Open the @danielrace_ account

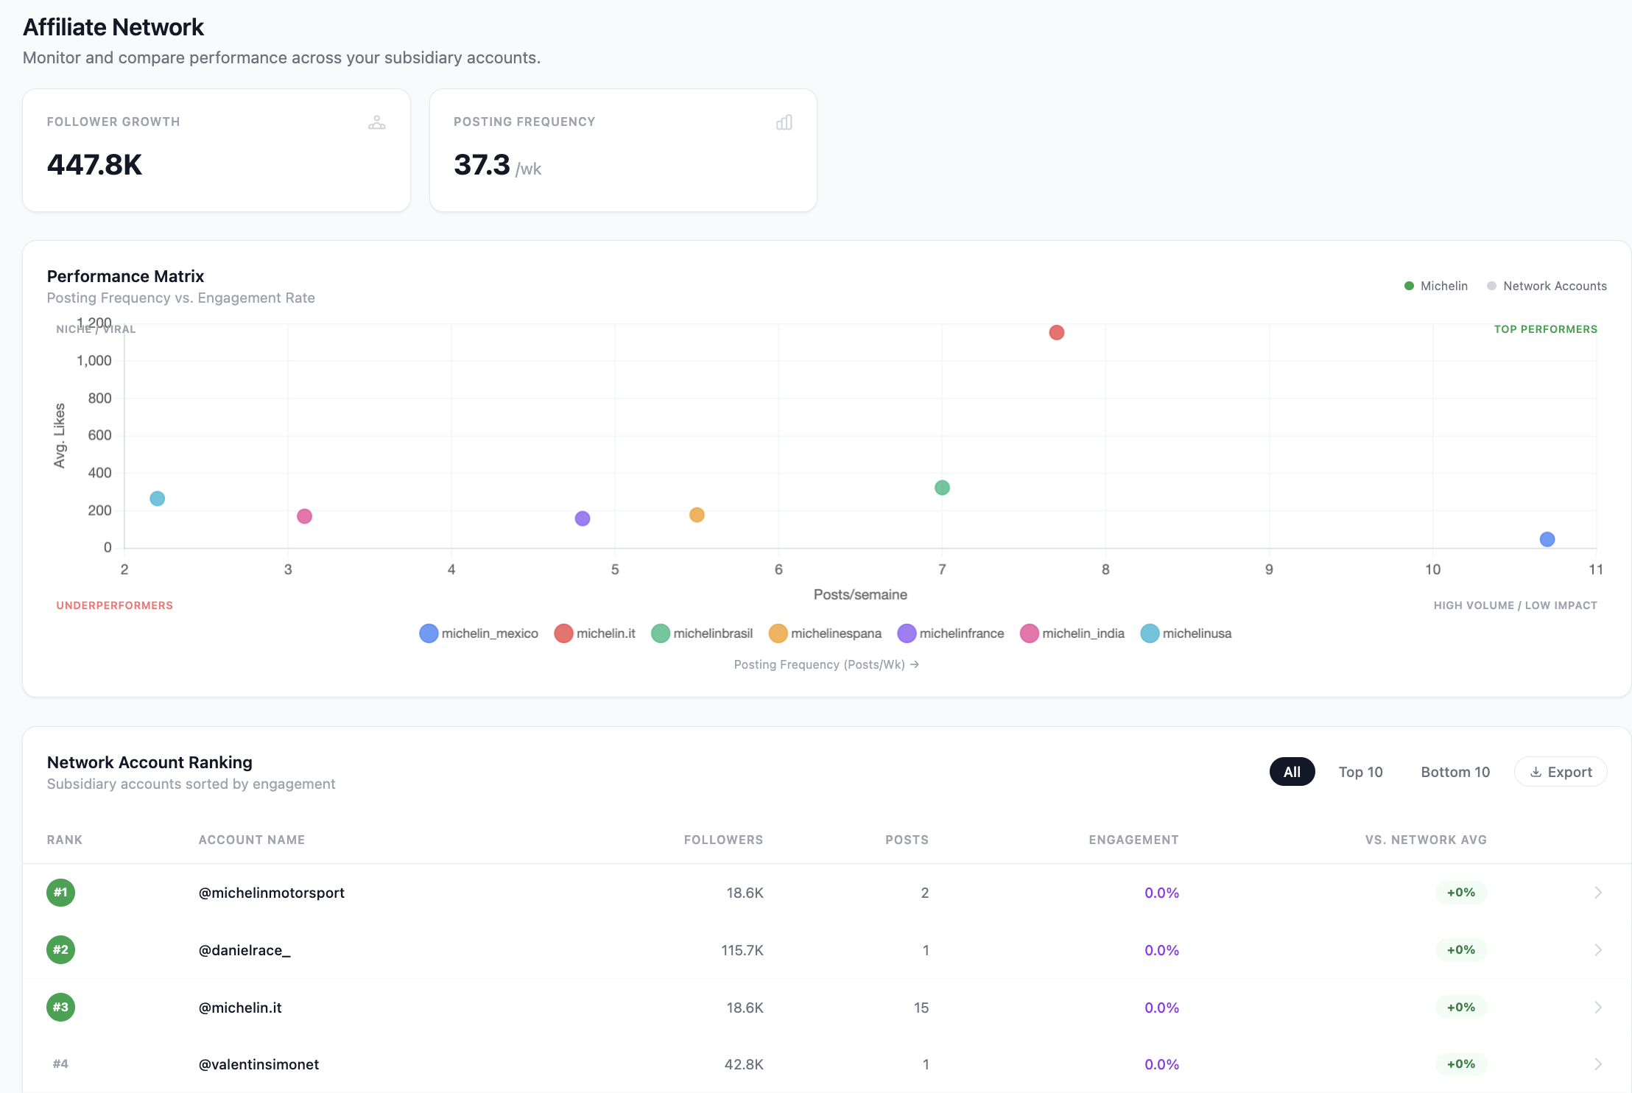pyautogui.click(x=245, y=950)
